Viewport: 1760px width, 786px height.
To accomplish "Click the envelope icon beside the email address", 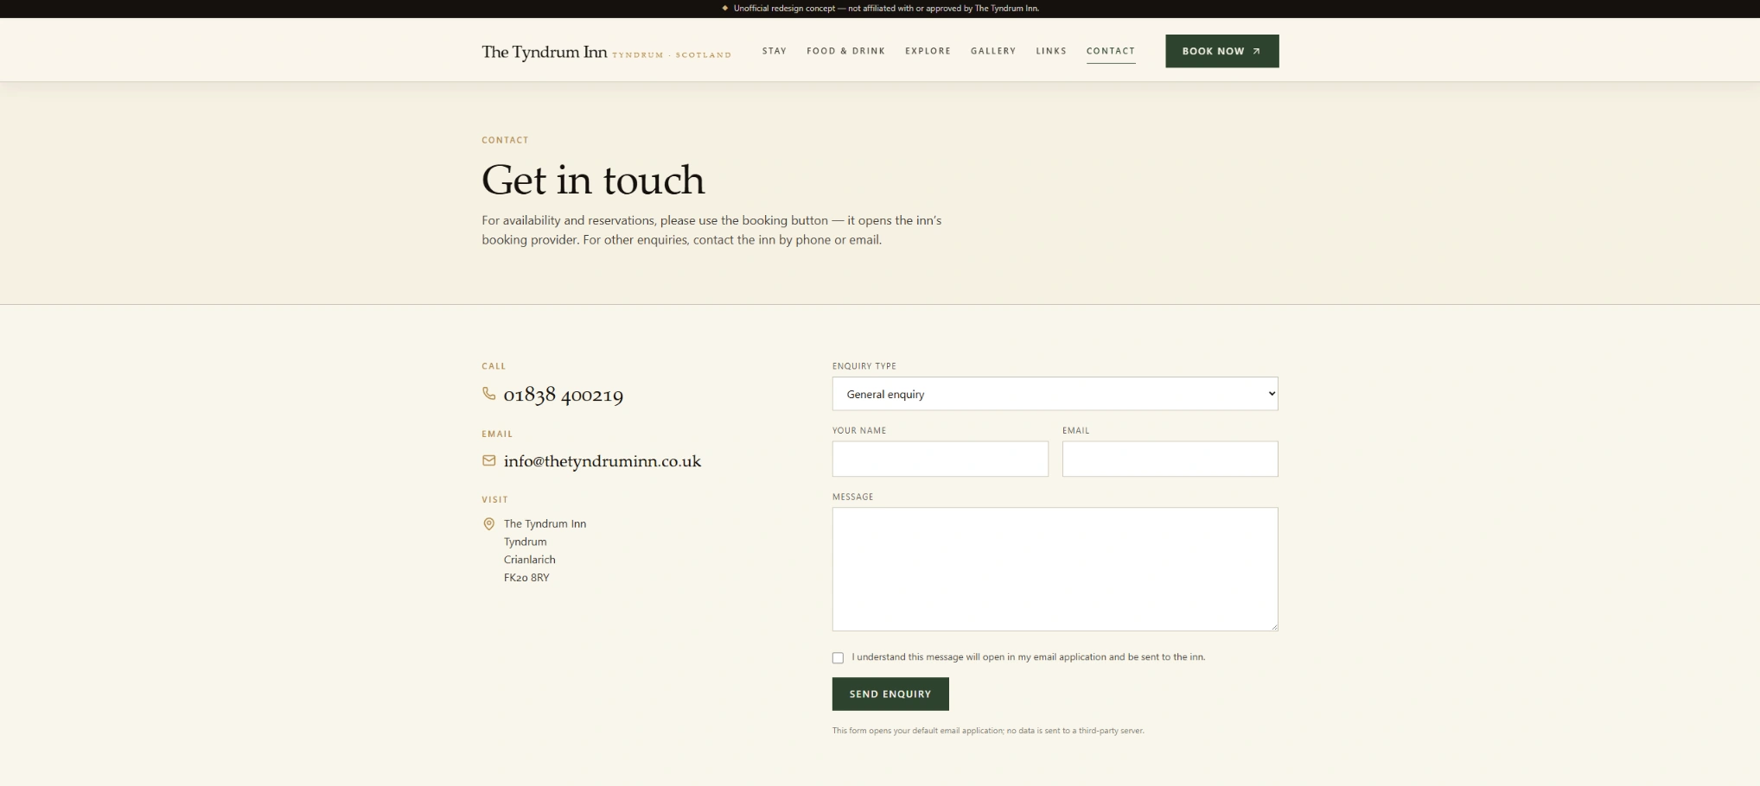I will 488,461.
